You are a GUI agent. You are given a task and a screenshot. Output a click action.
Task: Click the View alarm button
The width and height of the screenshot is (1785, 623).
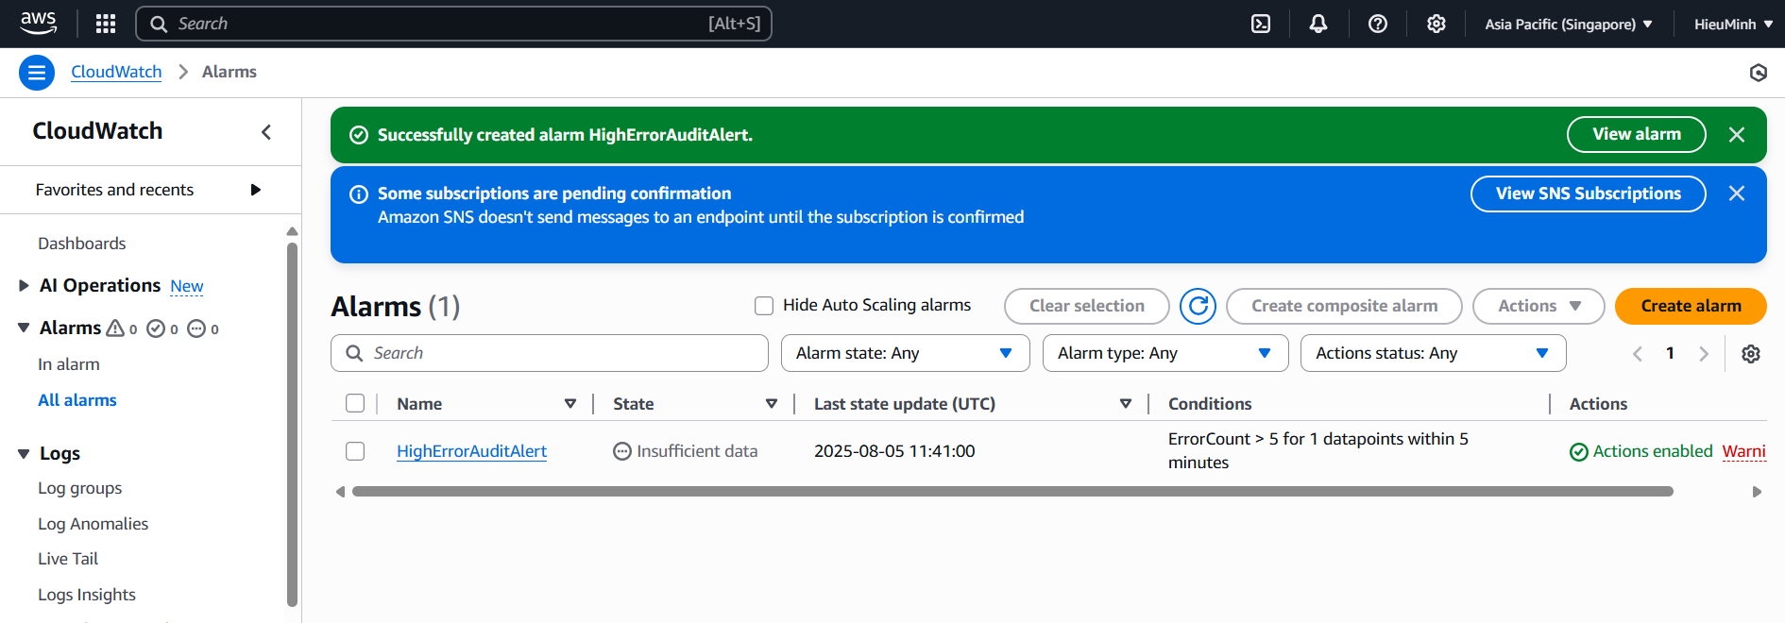pos(1636,134)
